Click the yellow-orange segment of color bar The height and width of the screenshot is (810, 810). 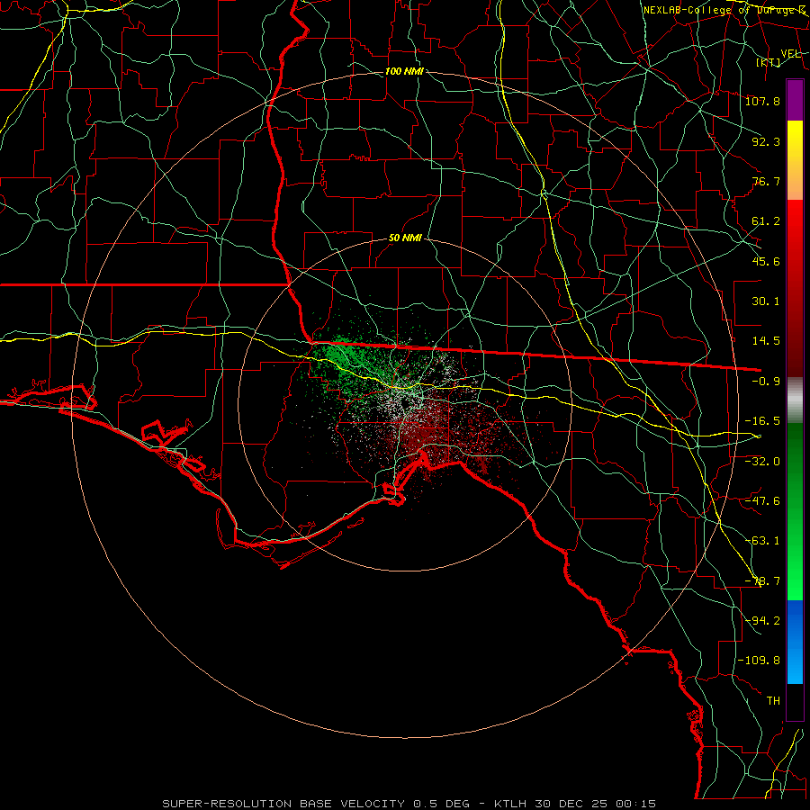point(795,160)
